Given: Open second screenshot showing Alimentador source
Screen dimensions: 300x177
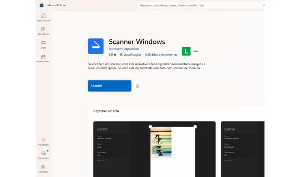Looking at the screenshot, I should point(243,149).
